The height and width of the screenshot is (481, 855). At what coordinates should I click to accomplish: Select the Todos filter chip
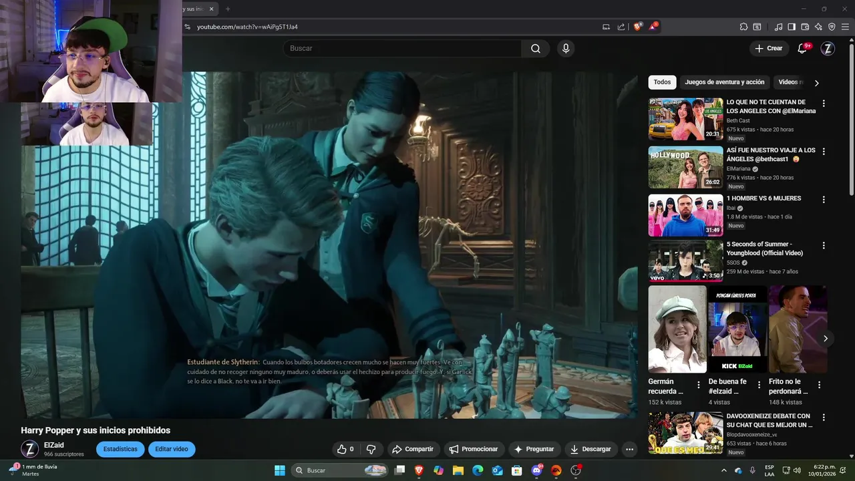coord(662,82)
